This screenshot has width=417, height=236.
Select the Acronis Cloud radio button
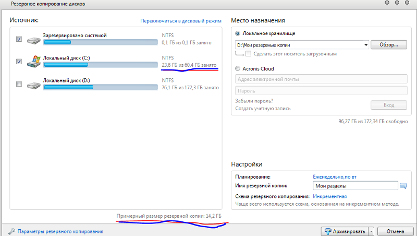click(x=238, y=69)
